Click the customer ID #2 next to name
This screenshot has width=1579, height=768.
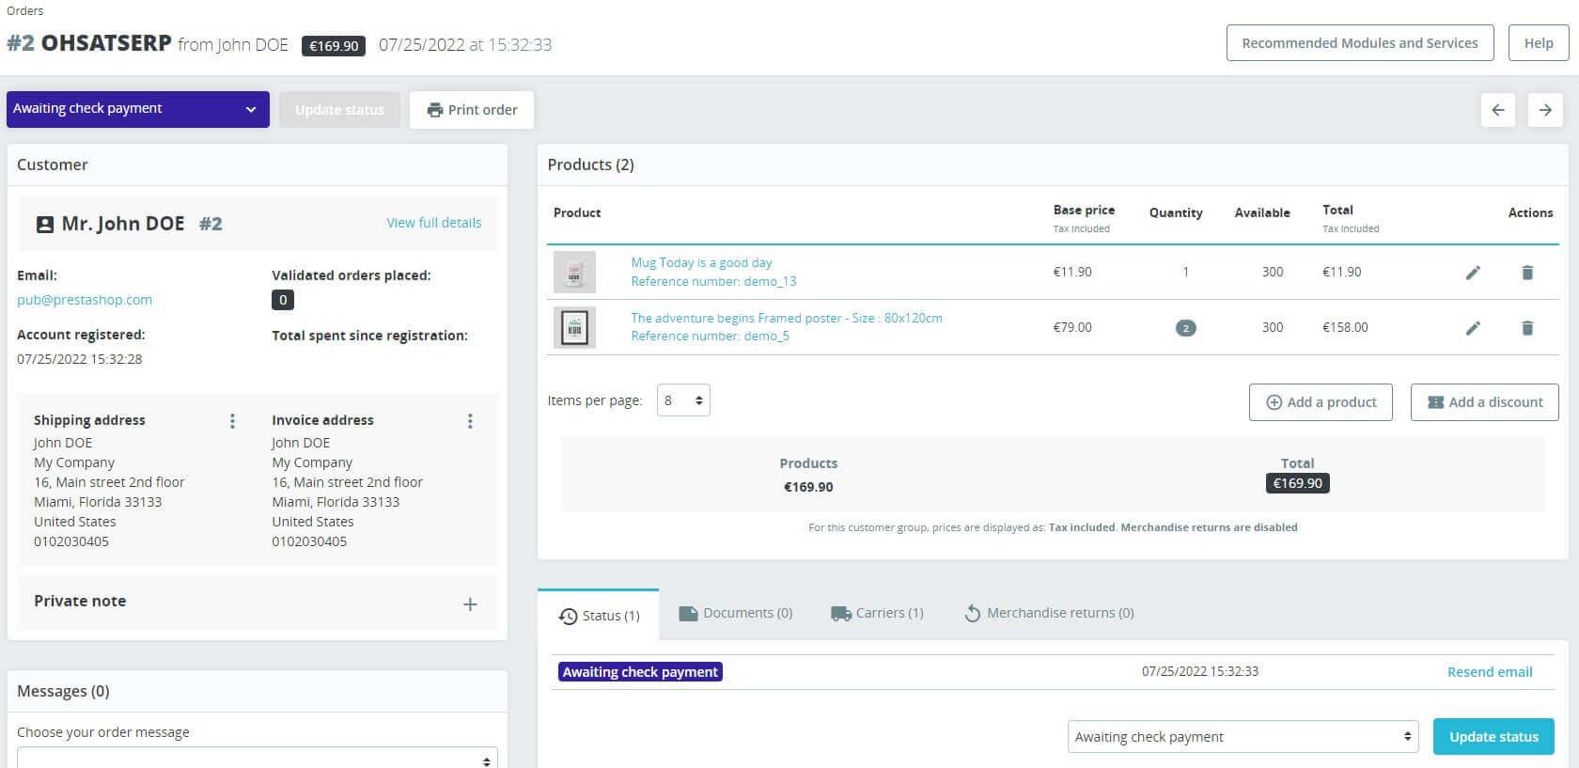click(211, 225)
